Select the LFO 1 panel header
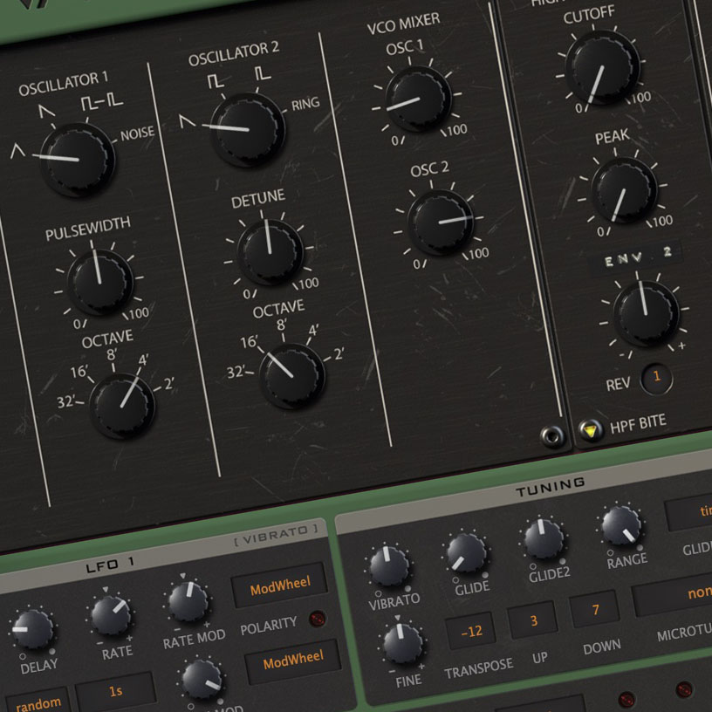Screen dimensions: 712x712 tap(109, 565)
